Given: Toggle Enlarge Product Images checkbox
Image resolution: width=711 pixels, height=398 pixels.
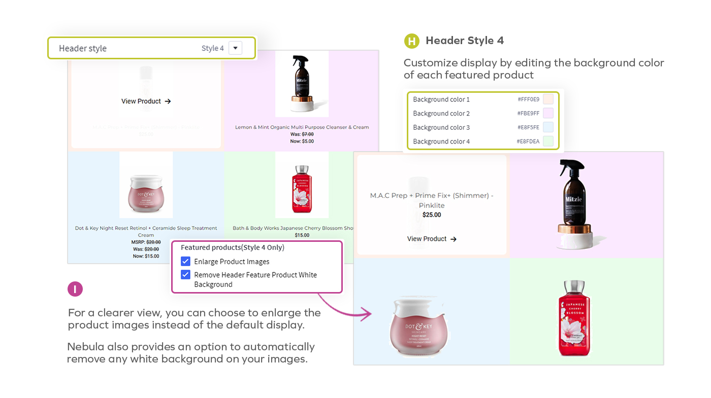Looking at the screenshot, I should 186,262.
